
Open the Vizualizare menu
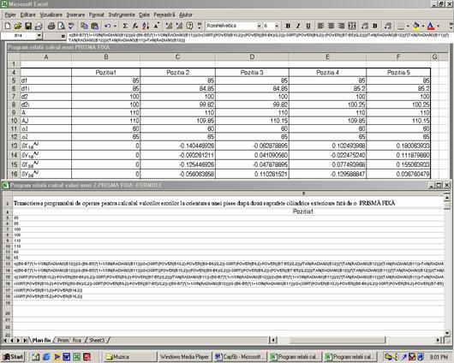51,15
